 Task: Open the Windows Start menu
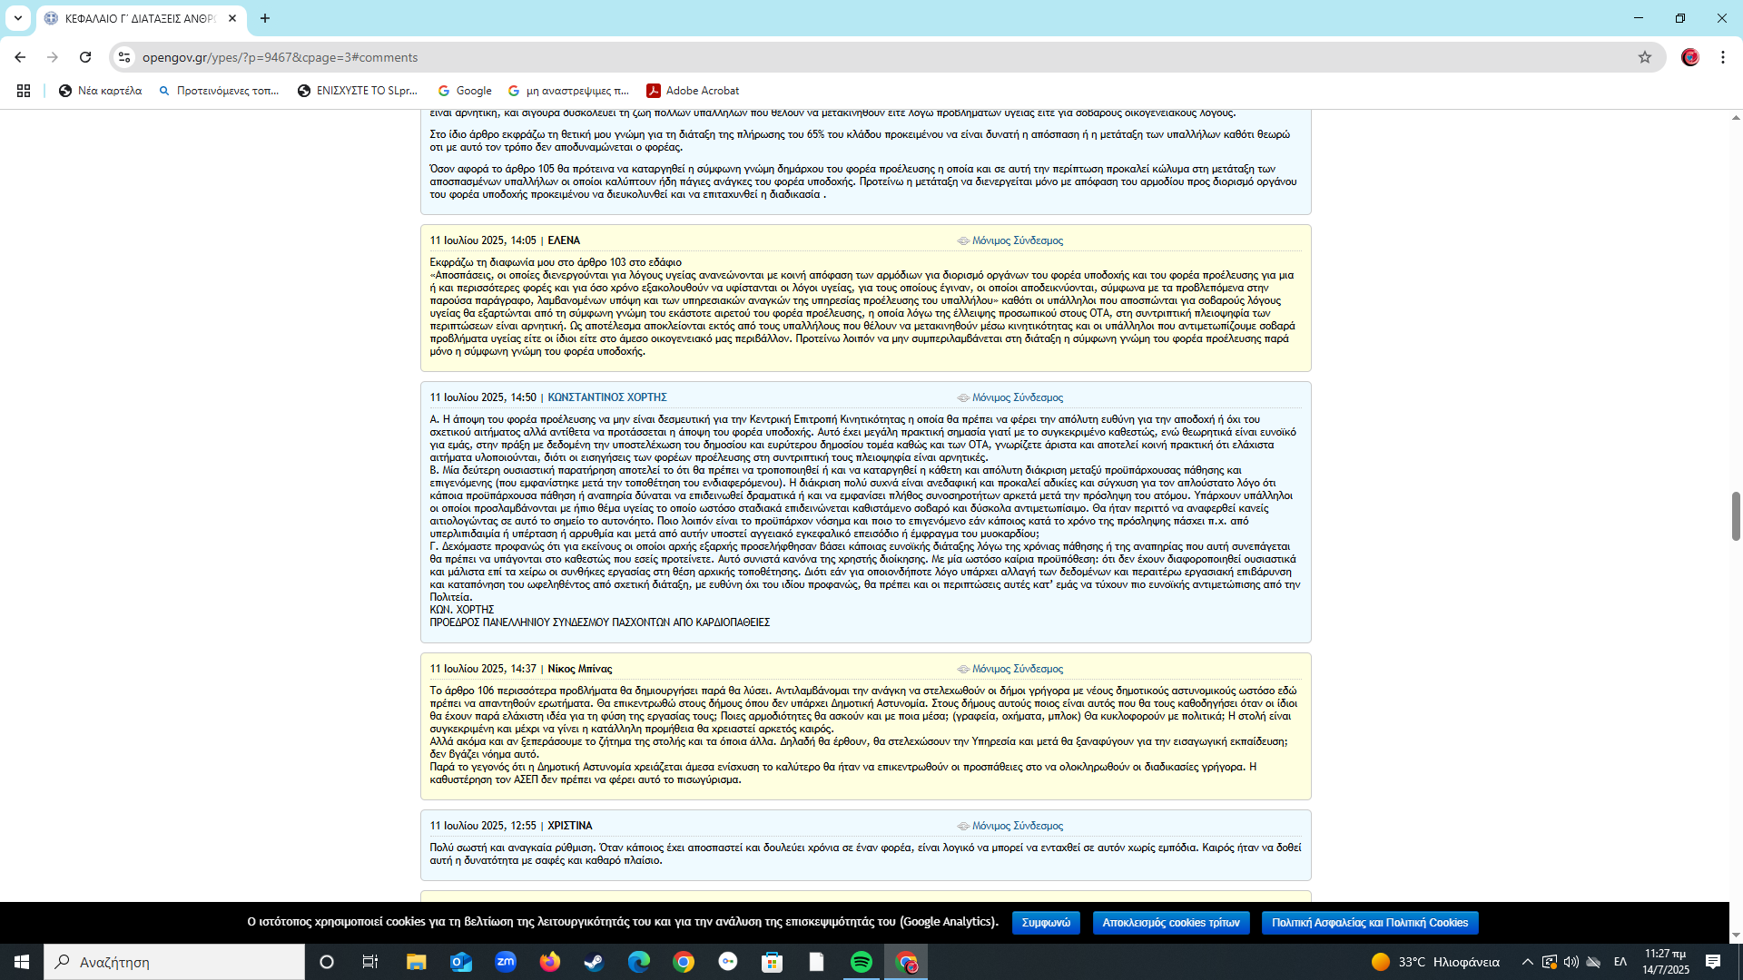(x=22, y=962)
